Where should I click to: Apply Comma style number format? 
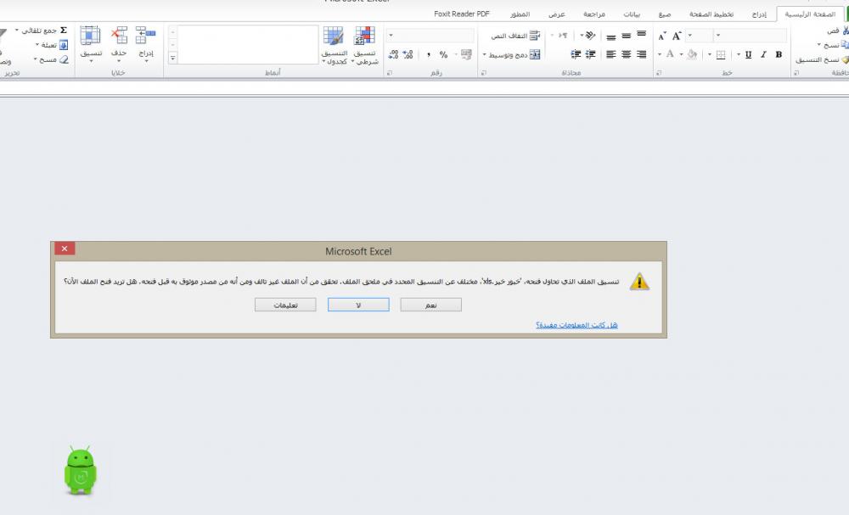pyautogui.click(x=428, y=54)
